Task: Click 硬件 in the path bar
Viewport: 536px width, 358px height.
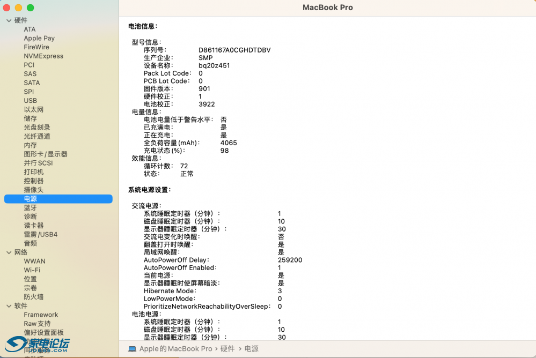Action: (227, 349)
